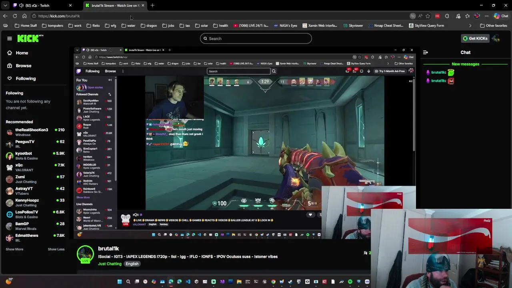Open the tab list dropdown arrow
This screenshot has height=288, width=512.
(x=5, y=6)
